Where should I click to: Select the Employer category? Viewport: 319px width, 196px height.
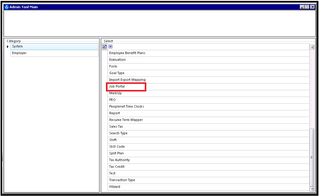(54, 53)
